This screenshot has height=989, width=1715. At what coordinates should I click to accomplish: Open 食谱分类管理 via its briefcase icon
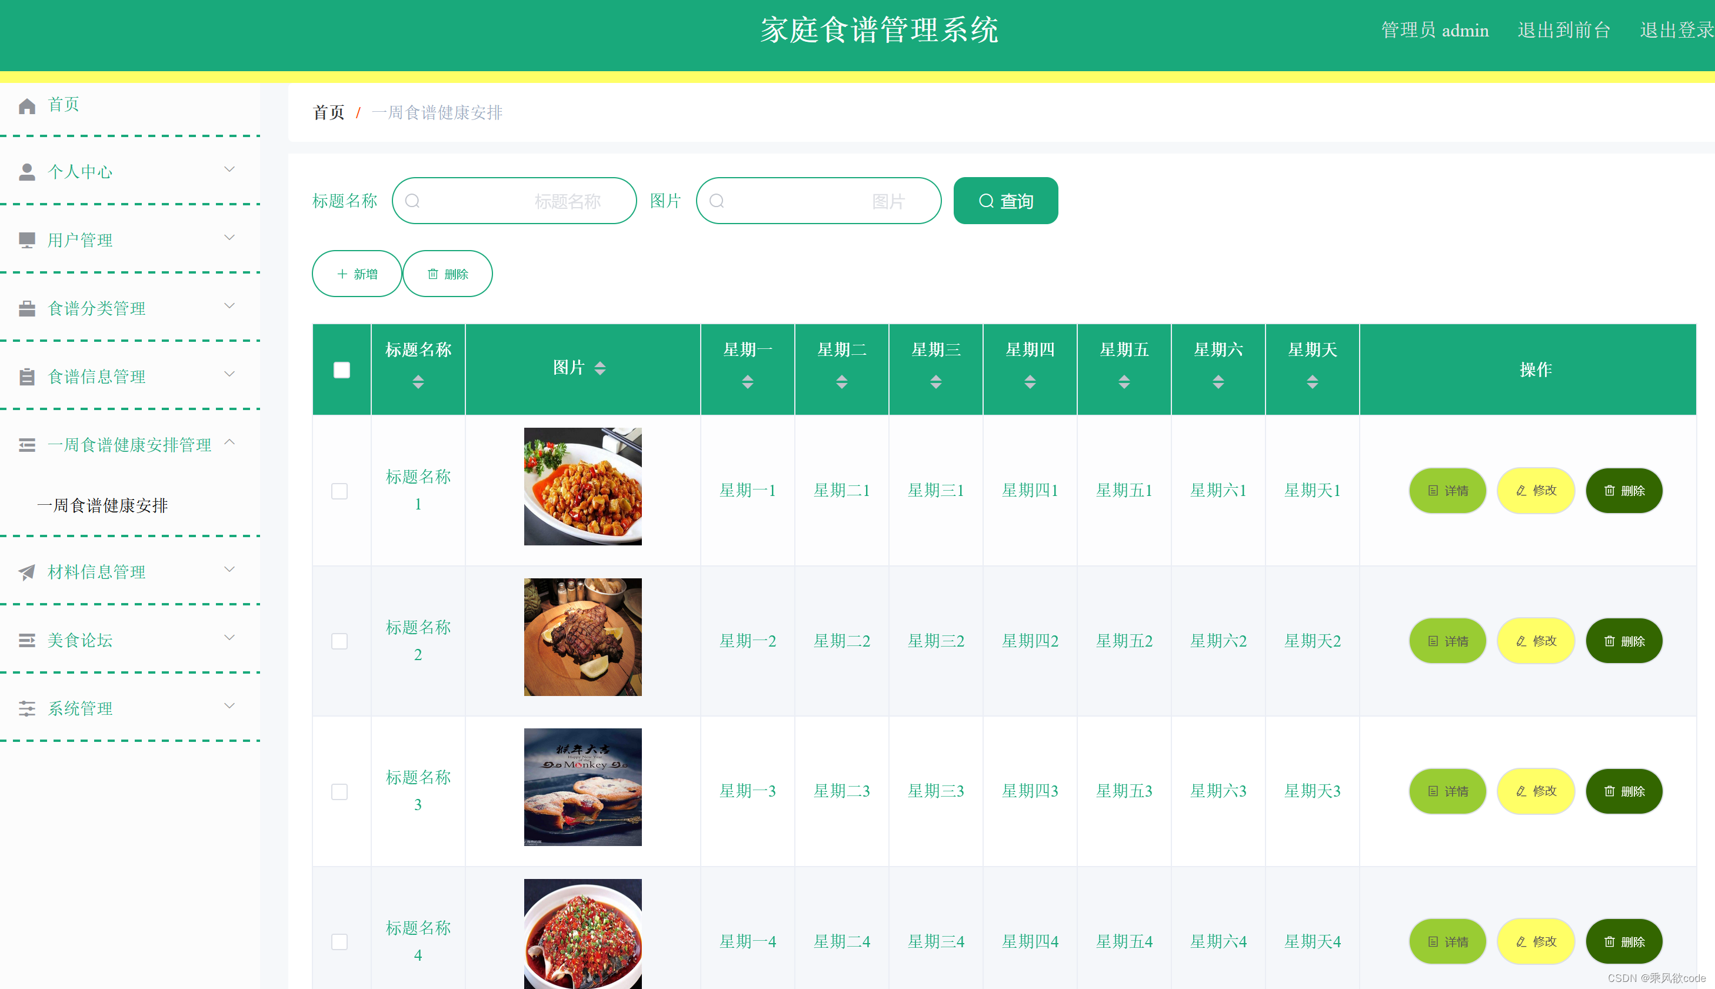(27, 308)
